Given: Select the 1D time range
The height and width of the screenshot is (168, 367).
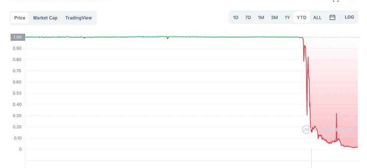Looking at the screenshot, I should [236, 18].
